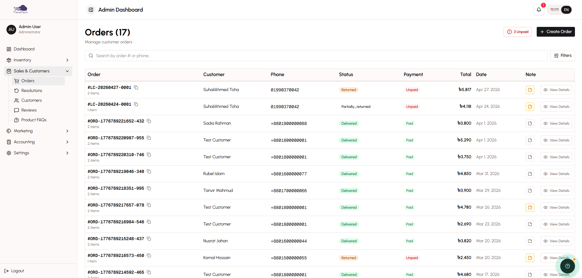View details of Sadia Rahman's order
Image resolution: width=582 pixels, height=278 pixels.
coord(556,123)
